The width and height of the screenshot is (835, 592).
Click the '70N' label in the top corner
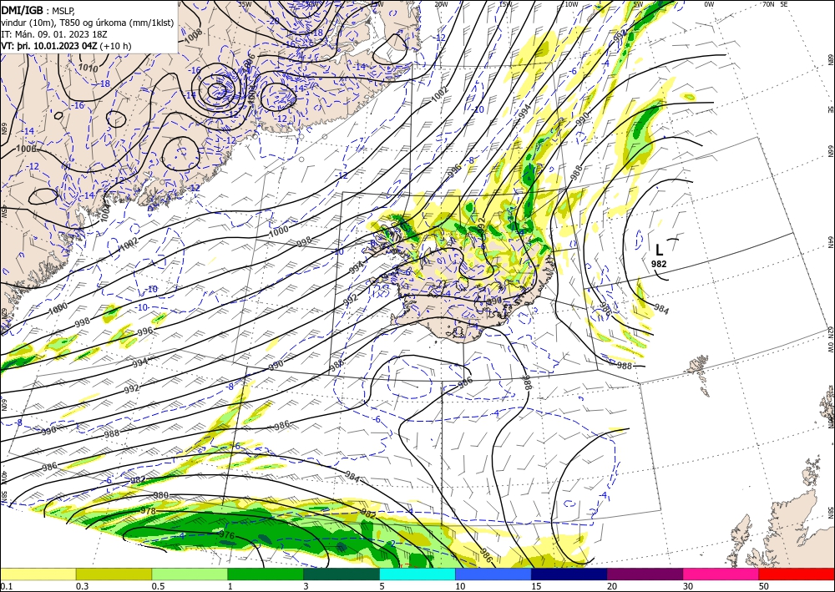[768, 4]
